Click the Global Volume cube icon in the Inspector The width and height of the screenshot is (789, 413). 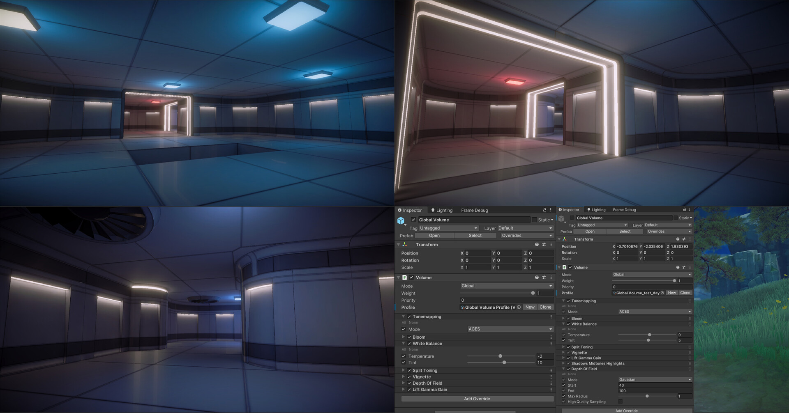pyautogui.click(x=401, y=220)
